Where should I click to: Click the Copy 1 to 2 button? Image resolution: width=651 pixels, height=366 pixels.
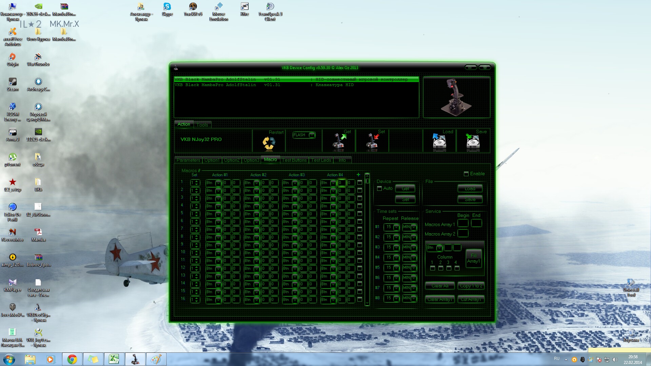point(471,286)
